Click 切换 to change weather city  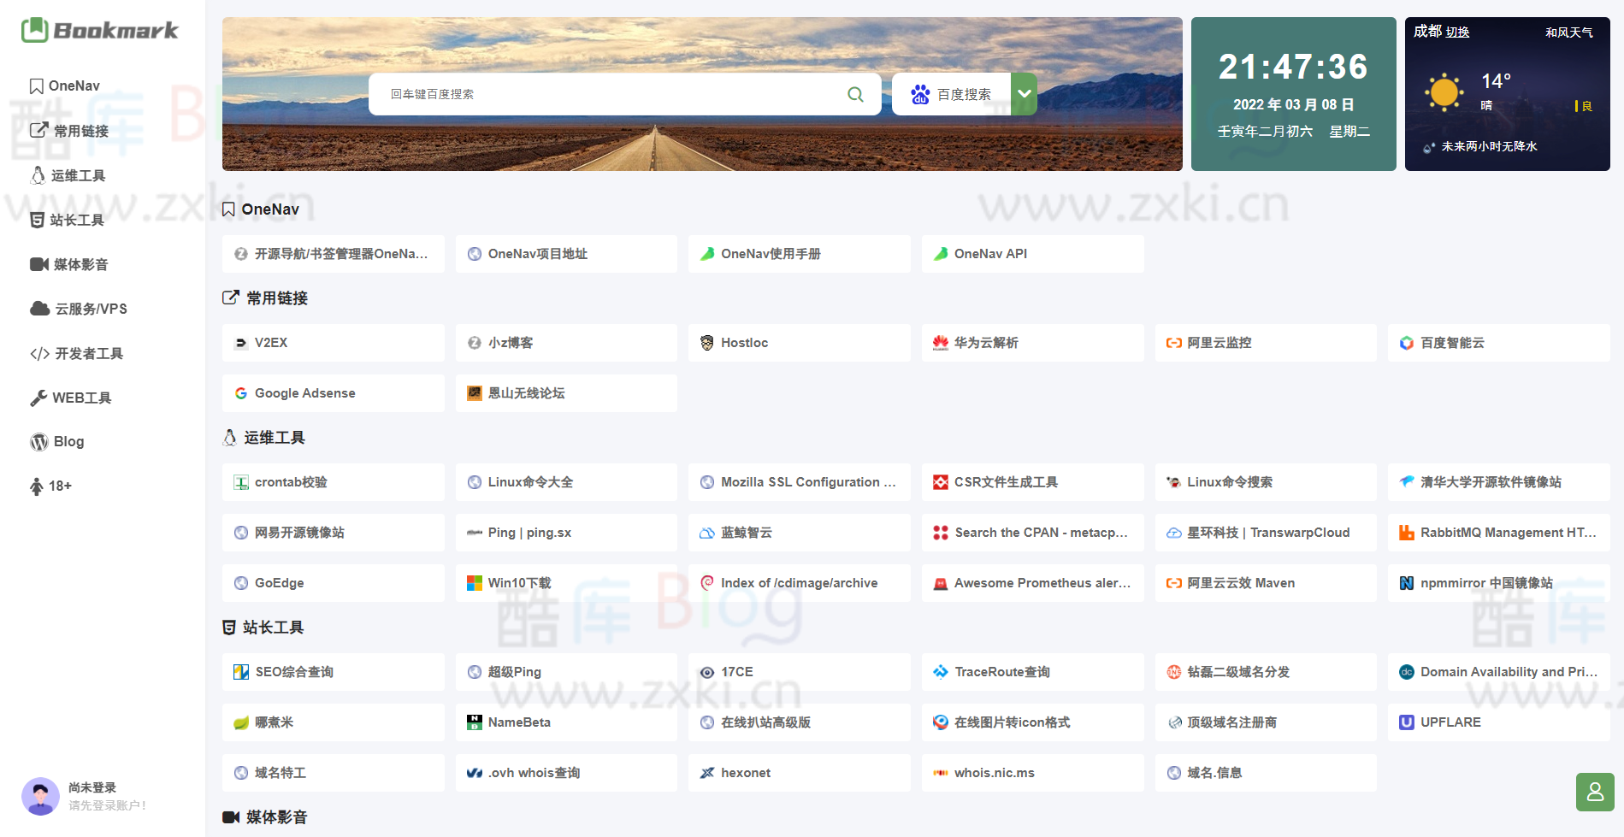coord(1456,32)
